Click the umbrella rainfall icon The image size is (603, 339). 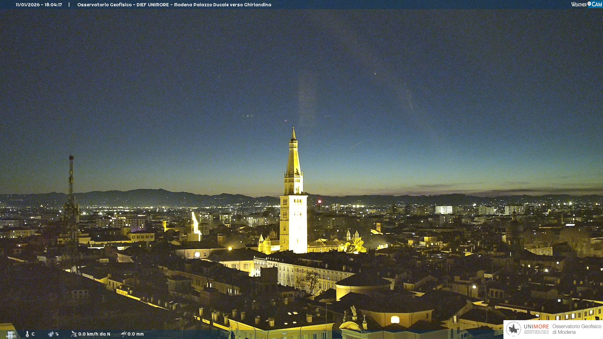point(123,334)
